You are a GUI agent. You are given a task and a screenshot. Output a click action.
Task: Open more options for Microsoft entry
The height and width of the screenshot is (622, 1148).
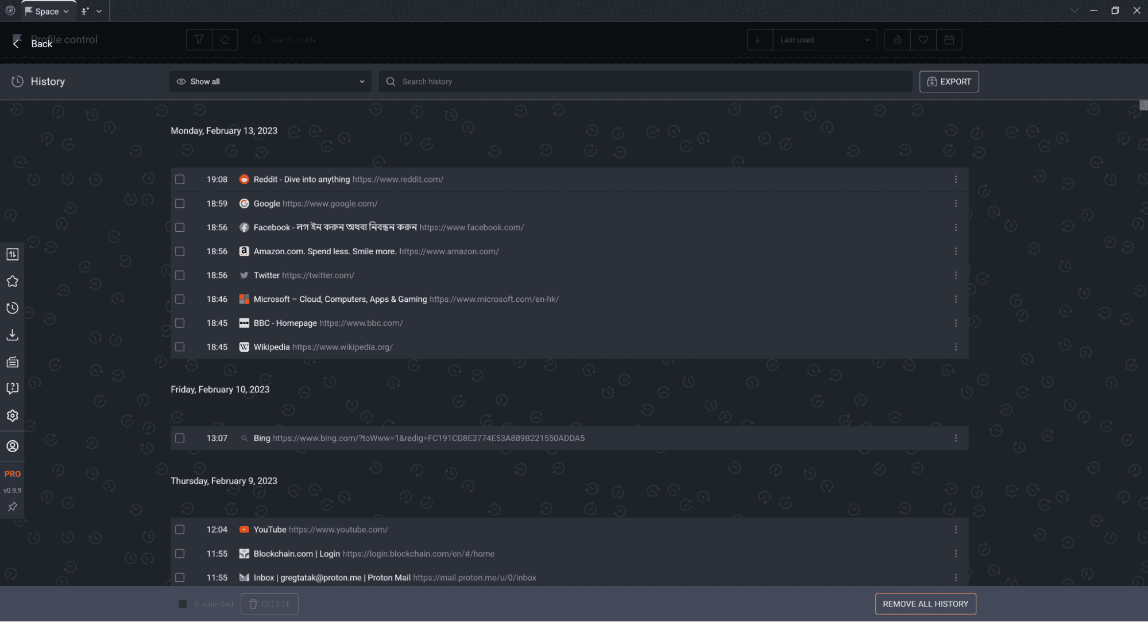click(x=956, y=300)
